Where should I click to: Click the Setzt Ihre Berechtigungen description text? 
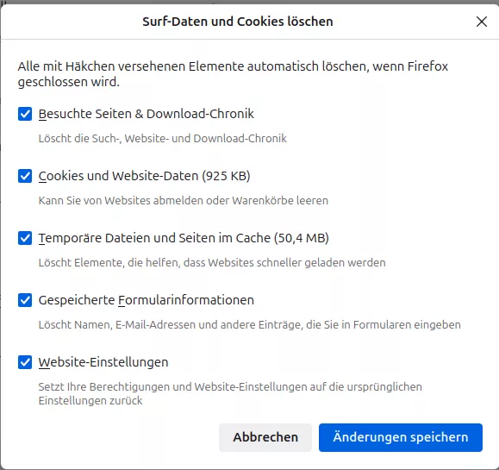230,393
